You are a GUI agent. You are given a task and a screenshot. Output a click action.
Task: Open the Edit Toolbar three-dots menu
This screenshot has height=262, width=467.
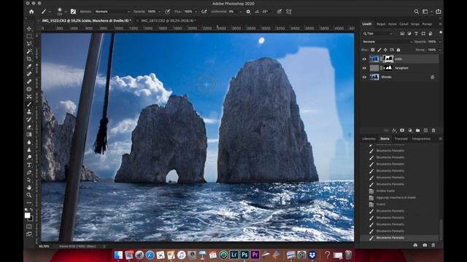[29, 203]
